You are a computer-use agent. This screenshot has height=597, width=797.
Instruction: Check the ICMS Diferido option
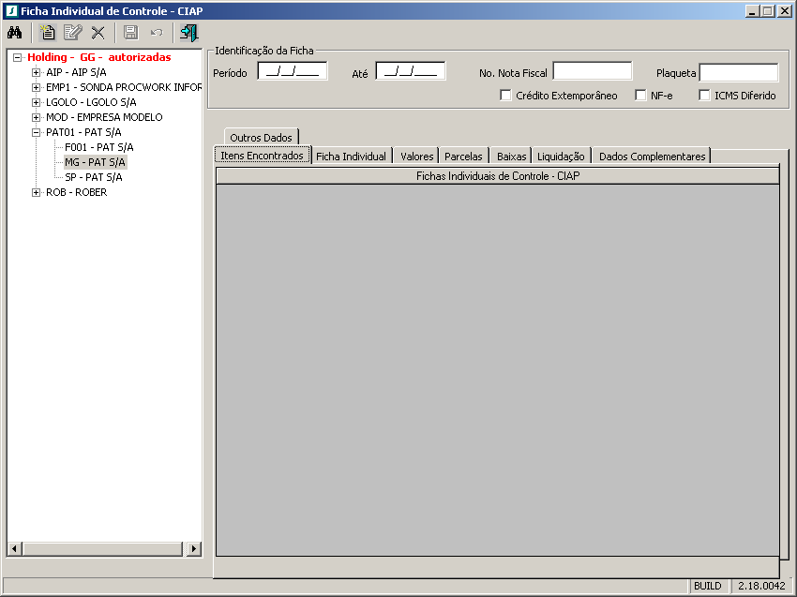tap(705, 96)
